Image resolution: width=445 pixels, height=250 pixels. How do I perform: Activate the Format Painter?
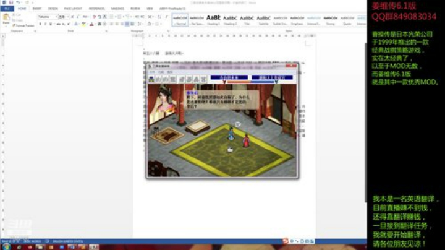coord(23,25)
